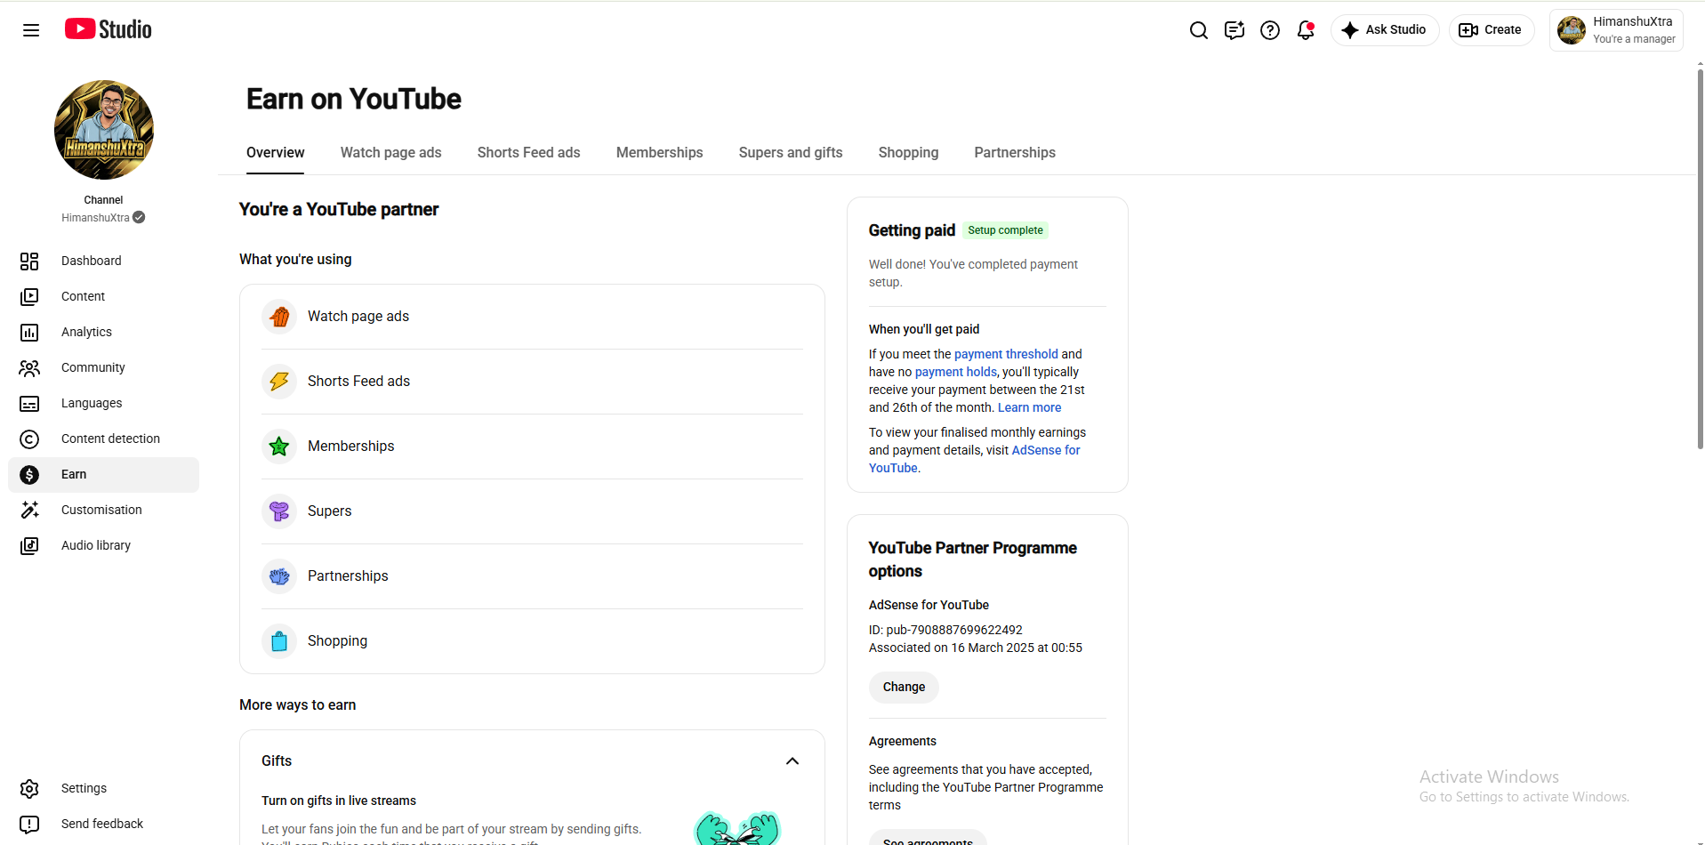The image size is (1705, 845).
Task: Open the AdSense for YouTube link
Action: tap(1046, 450)
